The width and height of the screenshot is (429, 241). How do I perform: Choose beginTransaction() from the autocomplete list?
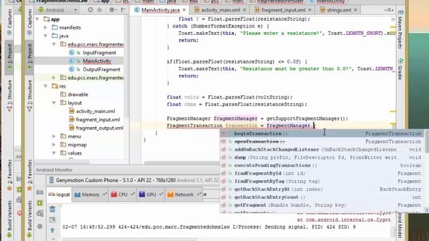pyautogui.click(x=322, y=134)
